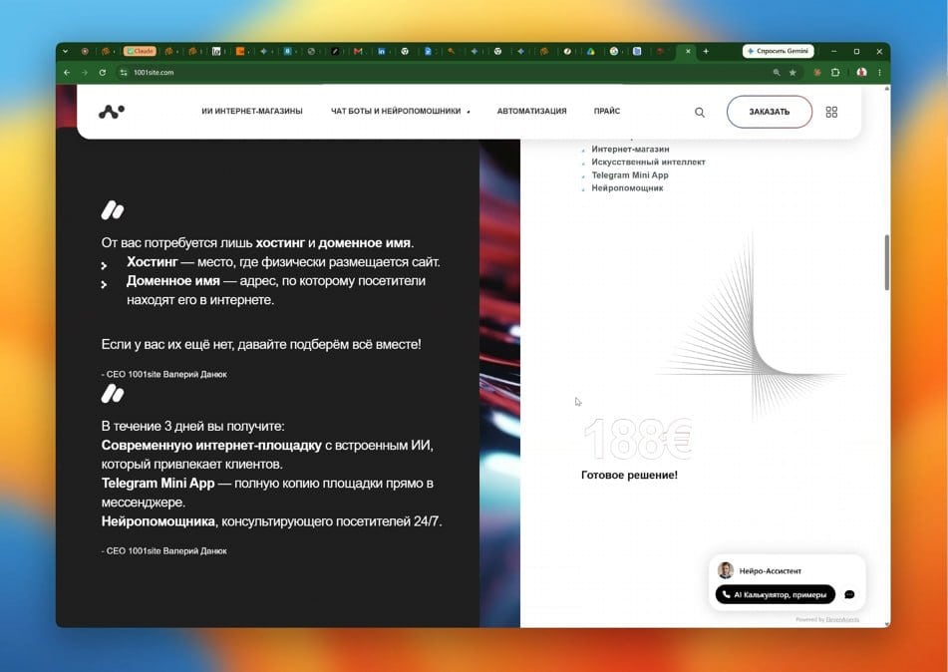Go back with the browser back arrow
This screenshot has width=948, height=672.
(x=67, y=73)
